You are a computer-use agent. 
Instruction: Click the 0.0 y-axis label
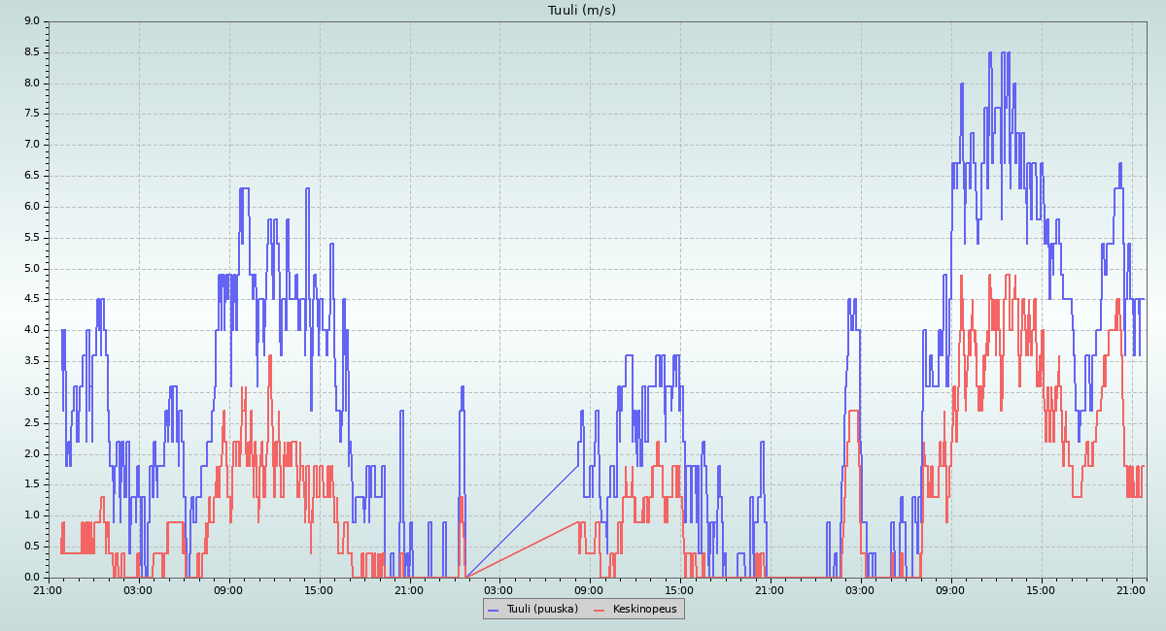31,578
